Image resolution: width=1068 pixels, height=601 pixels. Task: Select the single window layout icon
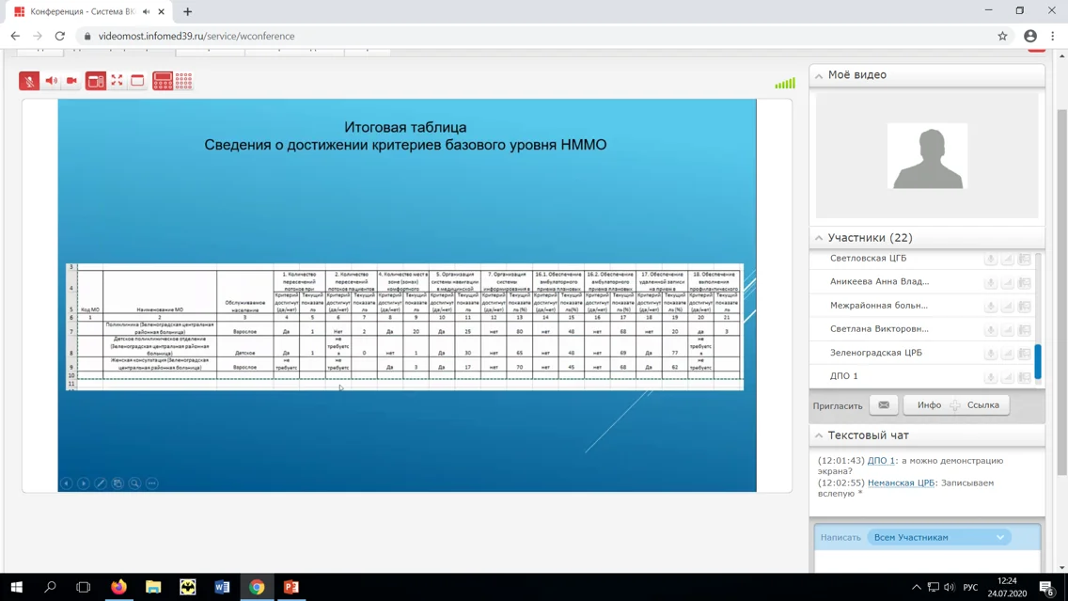point(137,81)
